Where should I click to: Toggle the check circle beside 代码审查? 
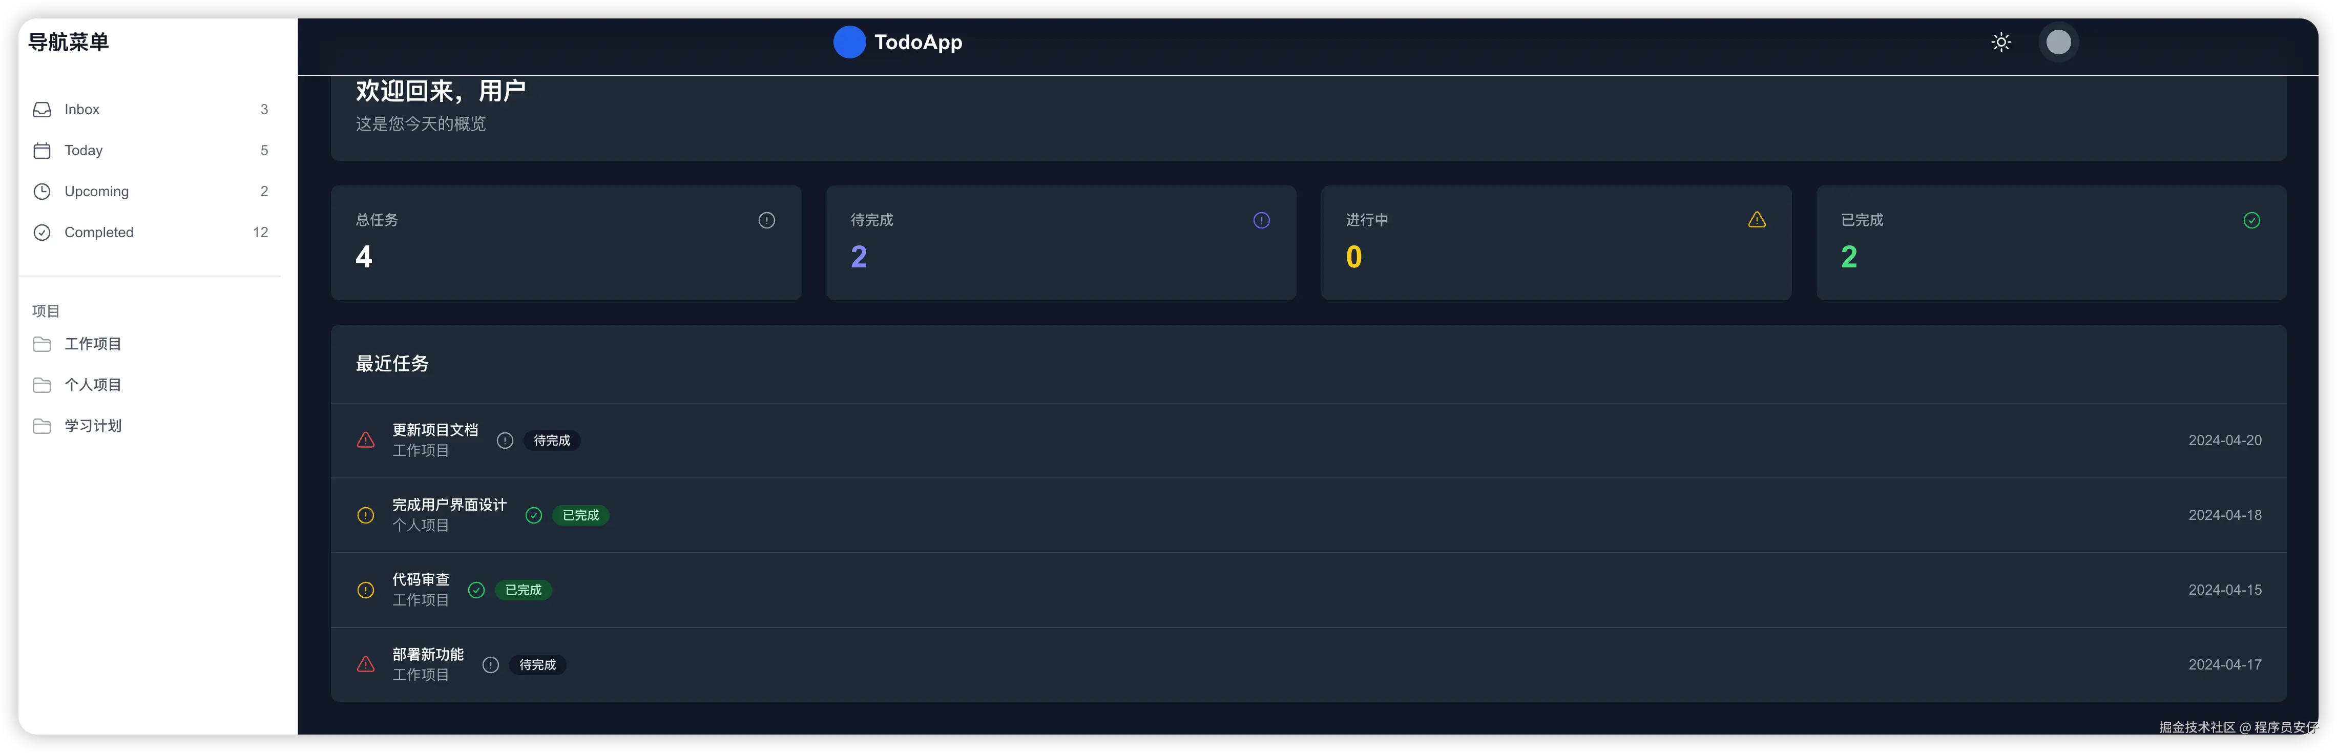(476, 591)
